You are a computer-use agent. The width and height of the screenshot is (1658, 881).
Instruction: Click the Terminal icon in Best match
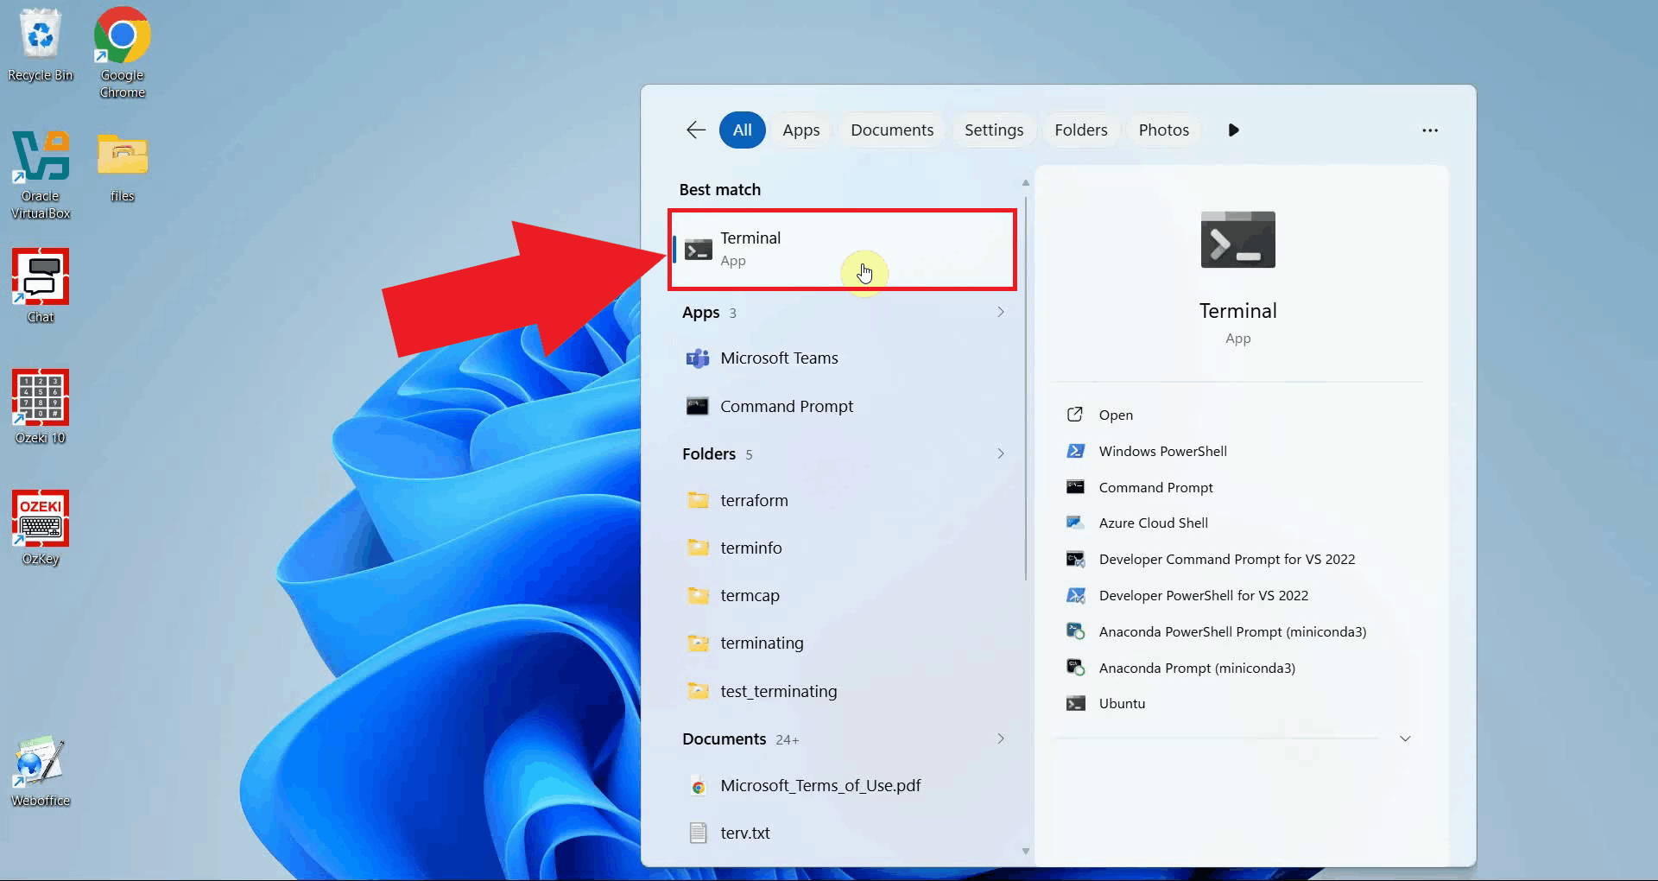pyautogui.click(x=698, y=250)
